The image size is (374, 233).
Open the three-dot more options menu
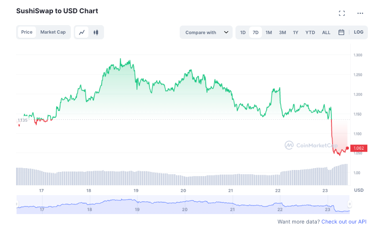360,13
